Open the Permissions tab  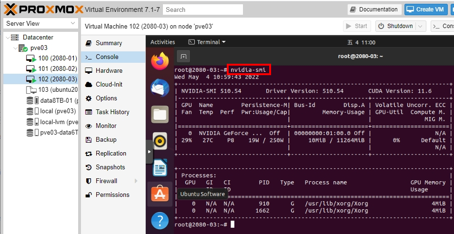point(113,195)
